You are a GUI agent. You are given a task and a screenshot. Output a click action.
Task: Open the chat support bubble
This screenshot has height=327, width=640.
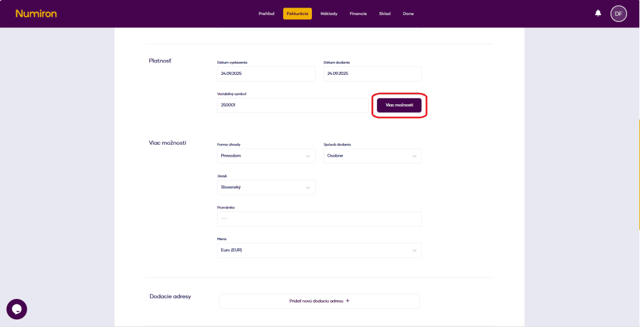[x=17, y=309]
